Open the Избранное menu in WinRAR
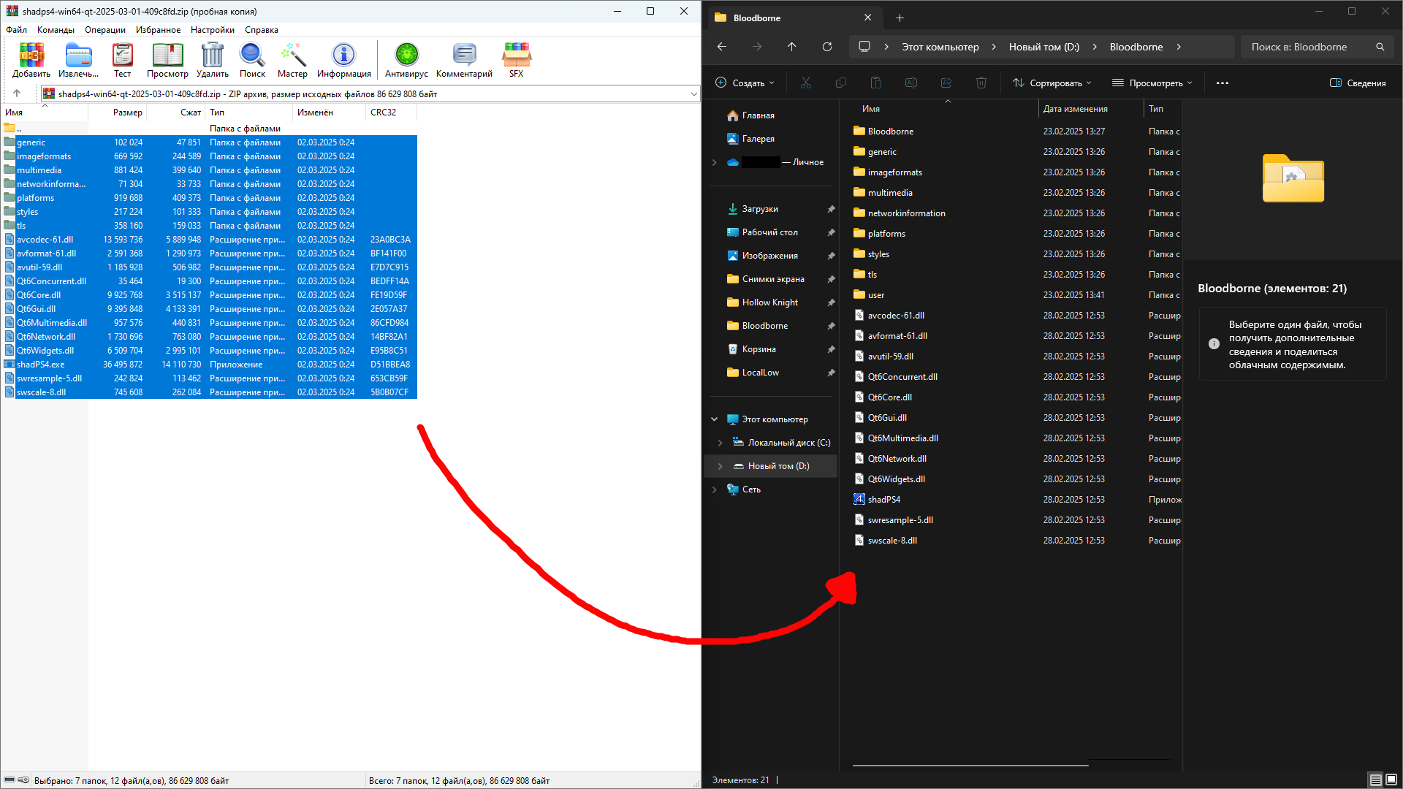Image resolution: width=1403 pixels, height=789 pixels. click(x=158, y=30)
